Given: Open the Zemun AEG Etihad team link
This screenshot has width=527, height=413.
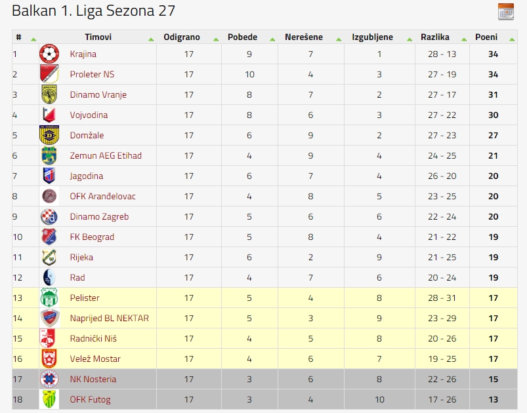Looking at the screenshot, I should 106,155.
